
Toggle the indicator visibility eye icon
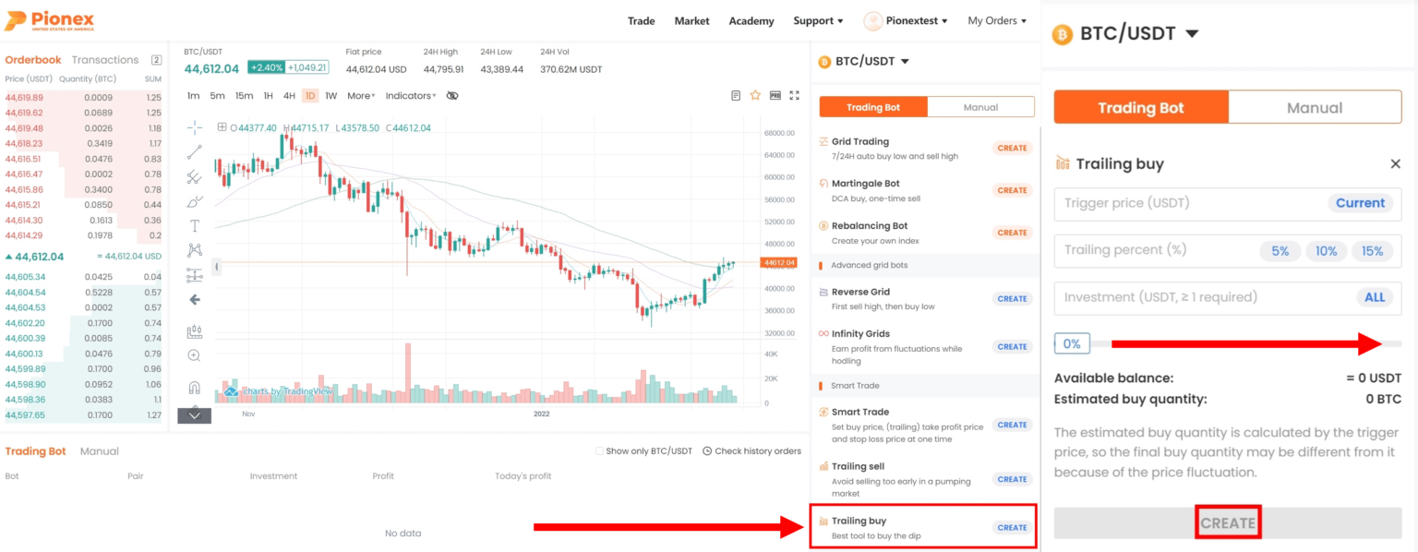[x=451, y=95]
